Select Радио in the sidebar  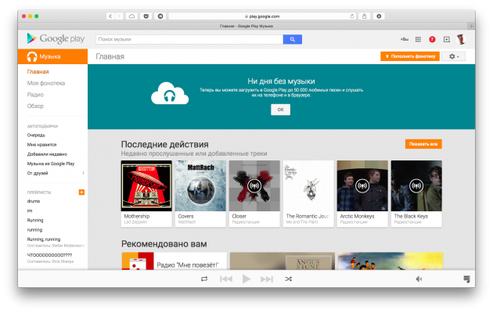[x=35, y=95]
